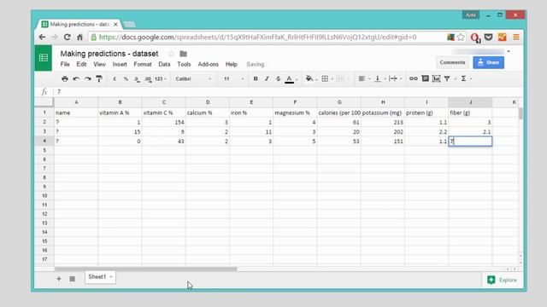This screenshot has width=547, height=307.
Task: Select row 4 header
Action: [x=44, y=141]
